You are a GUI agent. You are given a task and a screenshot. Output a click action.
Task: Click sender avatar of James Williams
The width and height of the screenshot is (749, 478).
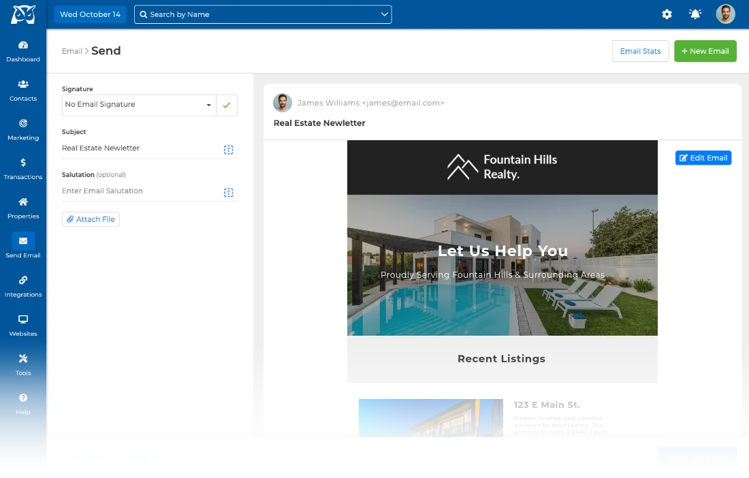point(283,103)
